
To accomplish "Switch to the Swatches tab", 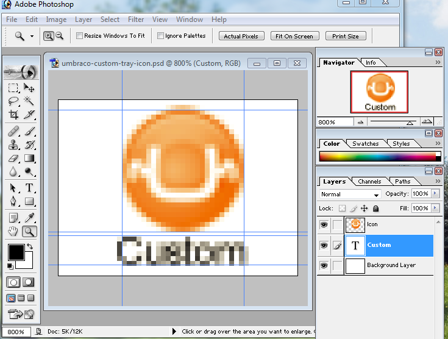I will coord(366,144).
